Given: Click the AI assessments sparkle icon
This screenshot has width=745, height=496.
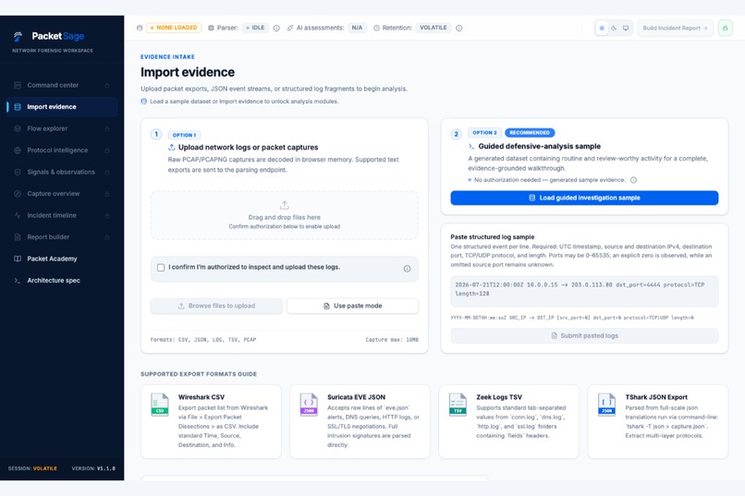Looking at the screenshot, I should [x=290, y=28].
